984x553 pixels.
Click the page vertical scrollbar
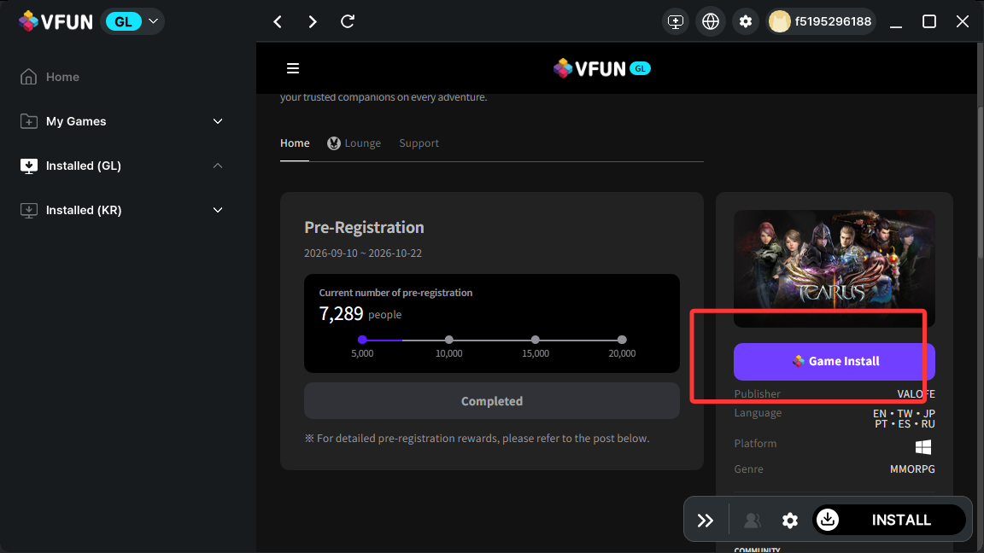coord(981,182)
